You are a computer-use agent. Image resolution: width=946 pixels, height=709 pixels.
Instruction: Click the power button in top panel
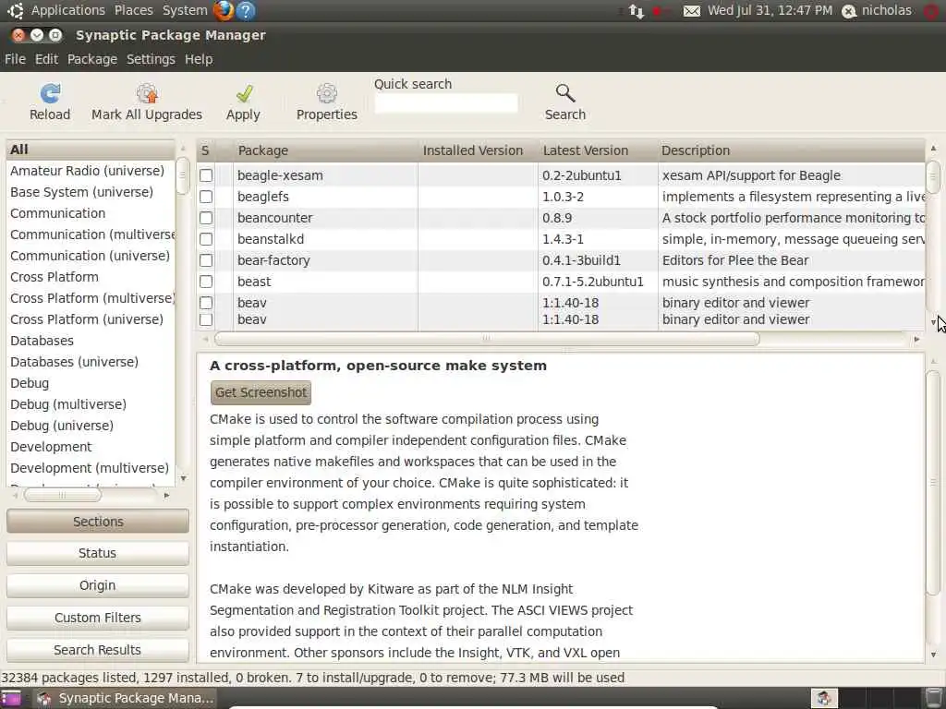pos(932,11)
